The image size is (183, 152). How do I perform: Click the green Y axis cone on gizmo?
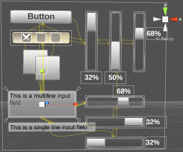click(x=165, y=11)
